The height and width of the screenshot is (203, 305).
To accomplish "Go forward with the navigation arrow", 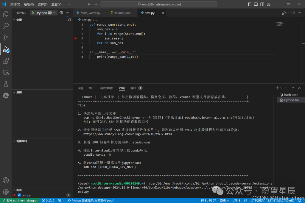I will point(96,4).
